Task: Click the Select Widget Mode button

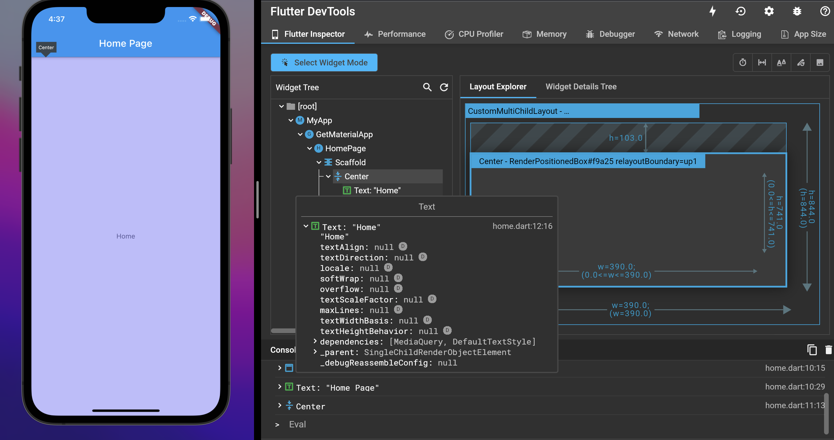Action: point(324,62)
